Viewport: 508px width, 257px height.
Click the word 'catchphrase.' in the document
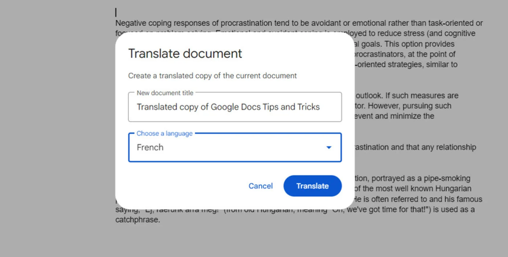pyautogui.click(x=138, y=220)
